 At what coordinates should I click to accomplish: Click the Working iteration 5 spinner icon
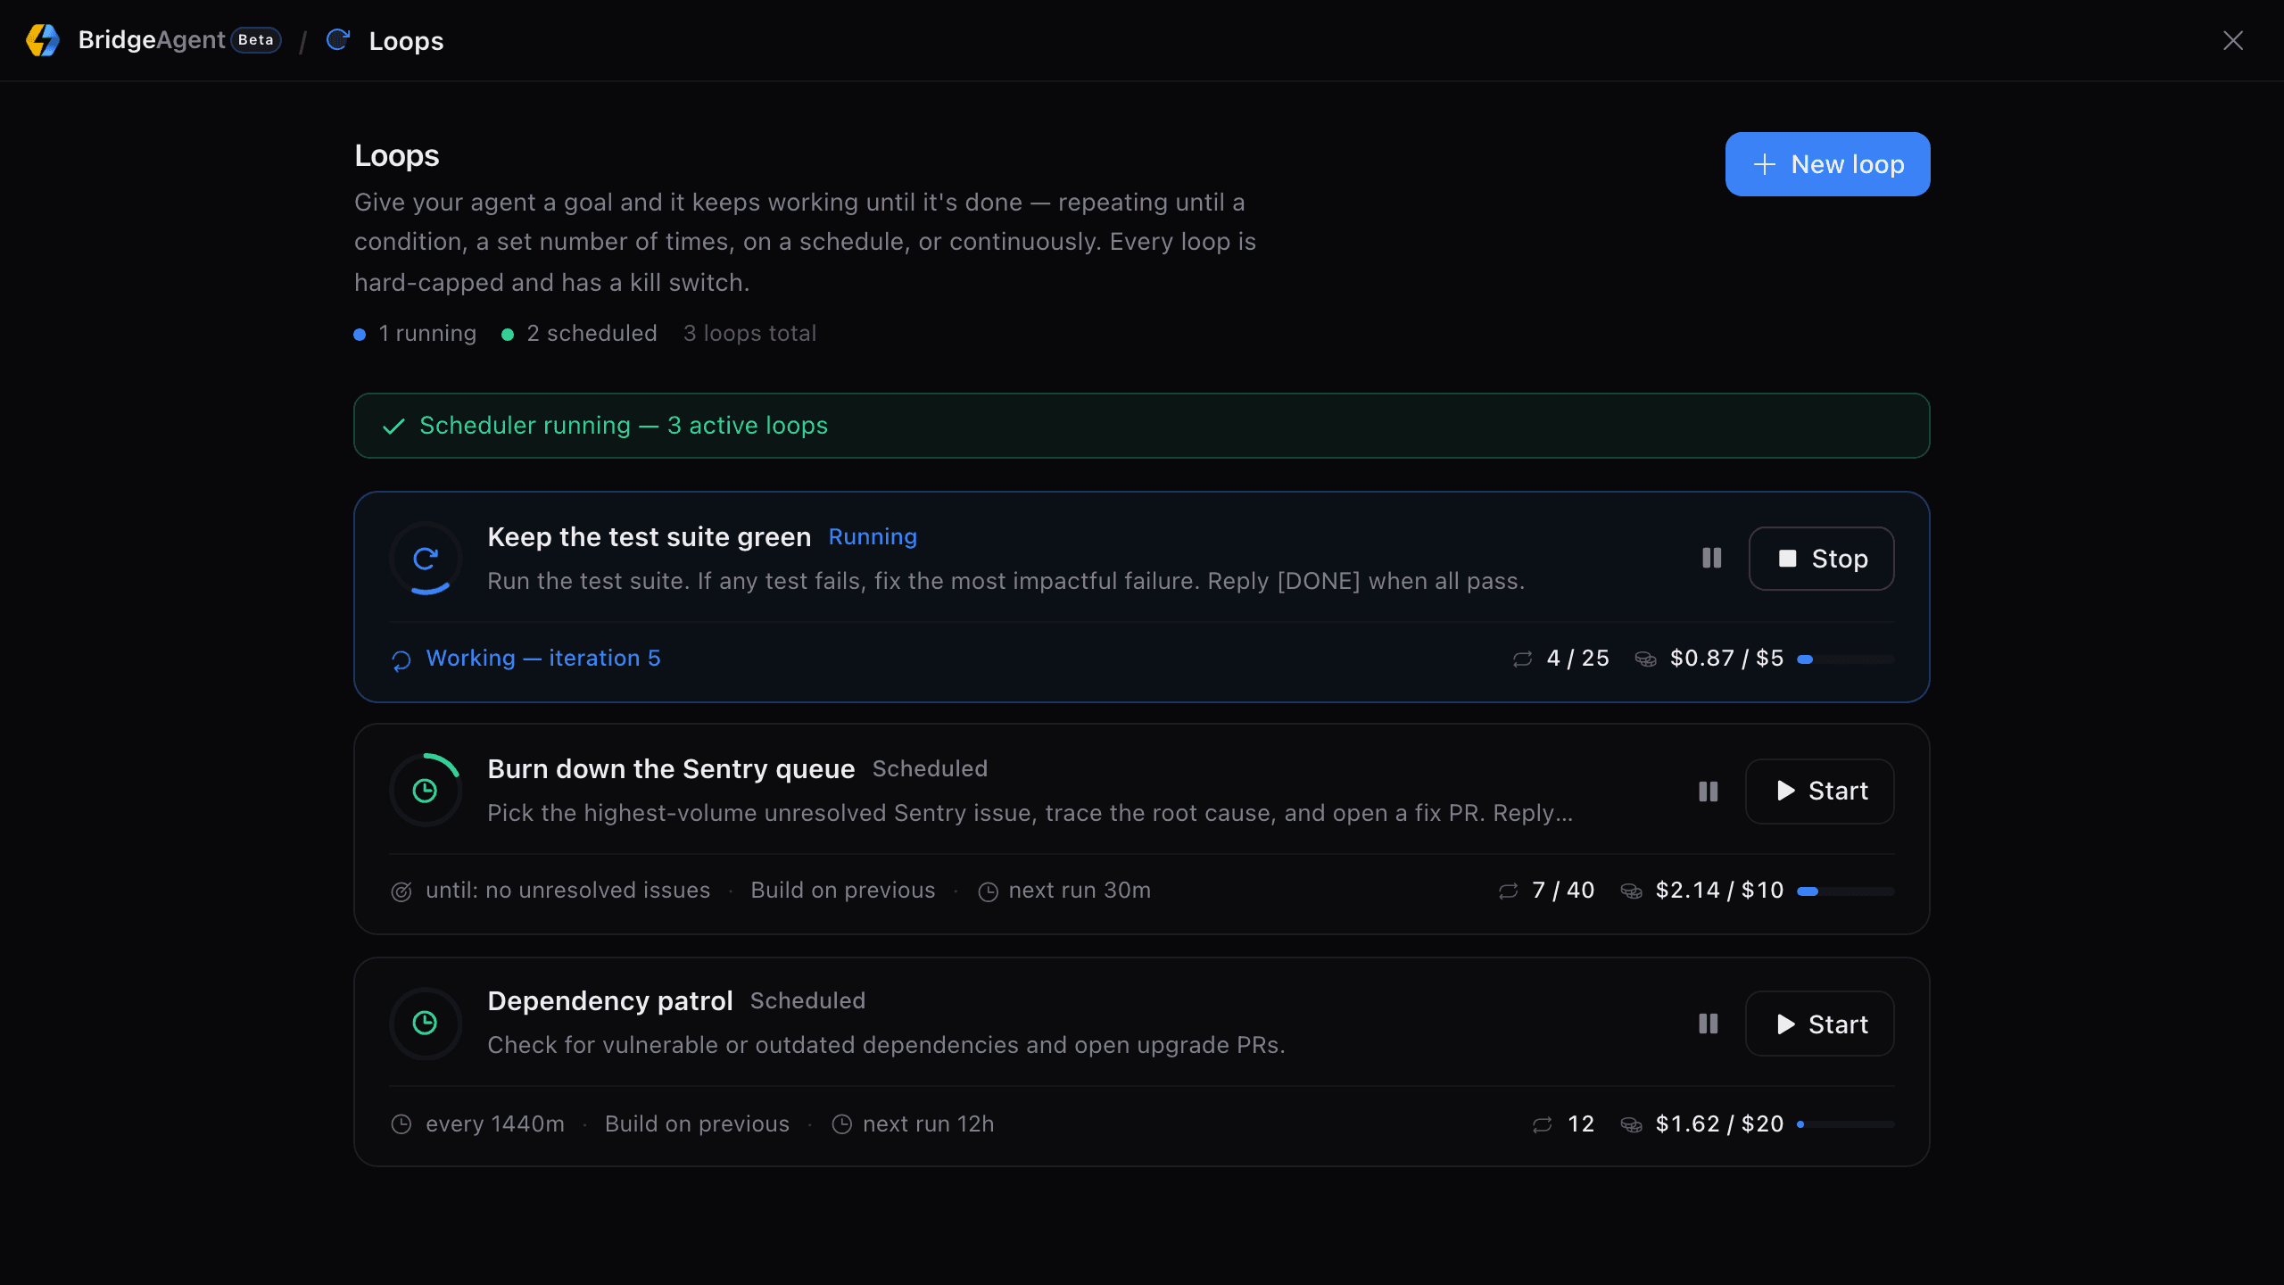[x=401, y=659]
